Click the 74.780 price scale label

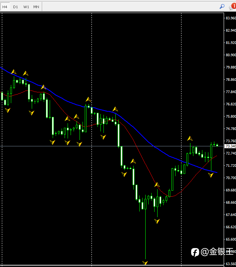(231, 128)
